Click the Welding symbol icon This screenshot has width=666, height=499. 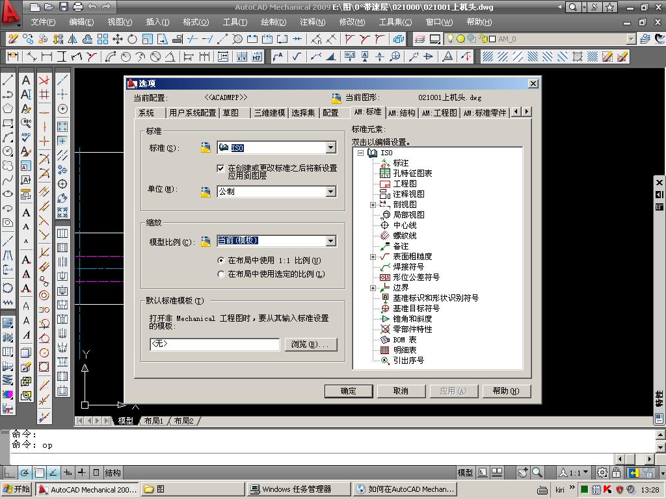click(x=315, y=57)
